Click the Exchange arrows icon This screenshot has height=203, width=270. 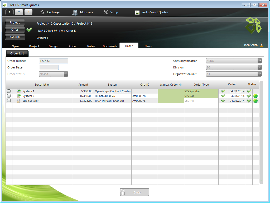click(42, 12)
